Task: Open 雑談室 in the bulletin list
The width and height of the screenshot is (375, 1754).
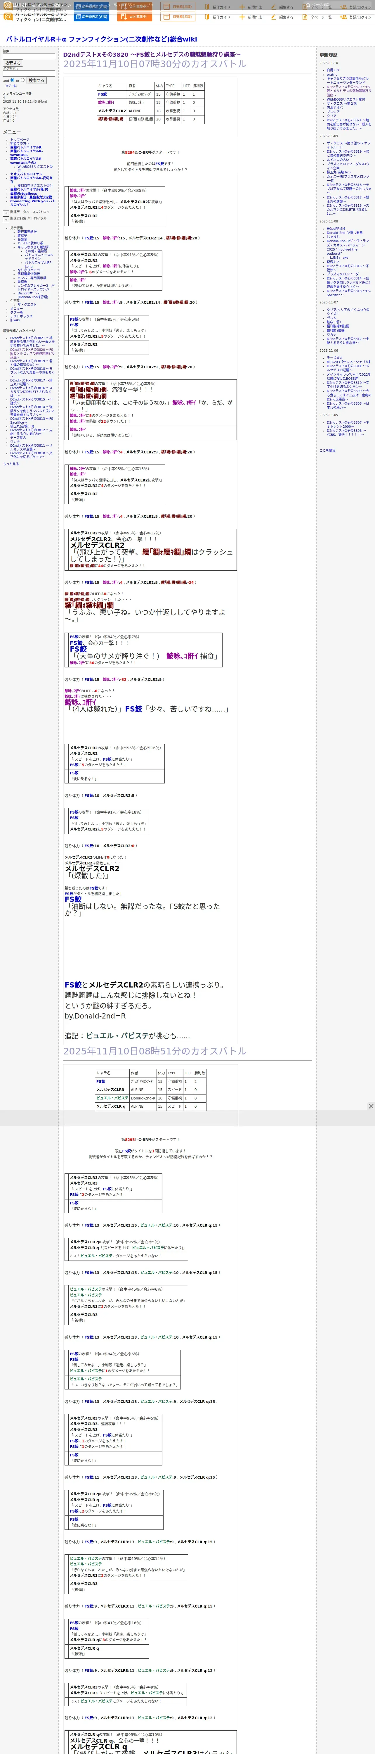Action: pyautogui.click(x=22, y=236)
